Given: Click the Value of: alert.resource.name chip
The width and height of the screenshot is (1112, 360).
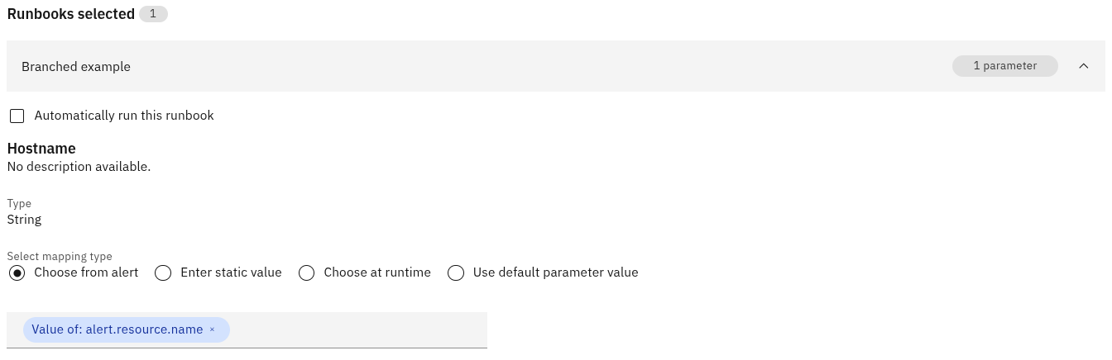Looking at the screenshot, I should pyautogui.click(x=126, y=329).
